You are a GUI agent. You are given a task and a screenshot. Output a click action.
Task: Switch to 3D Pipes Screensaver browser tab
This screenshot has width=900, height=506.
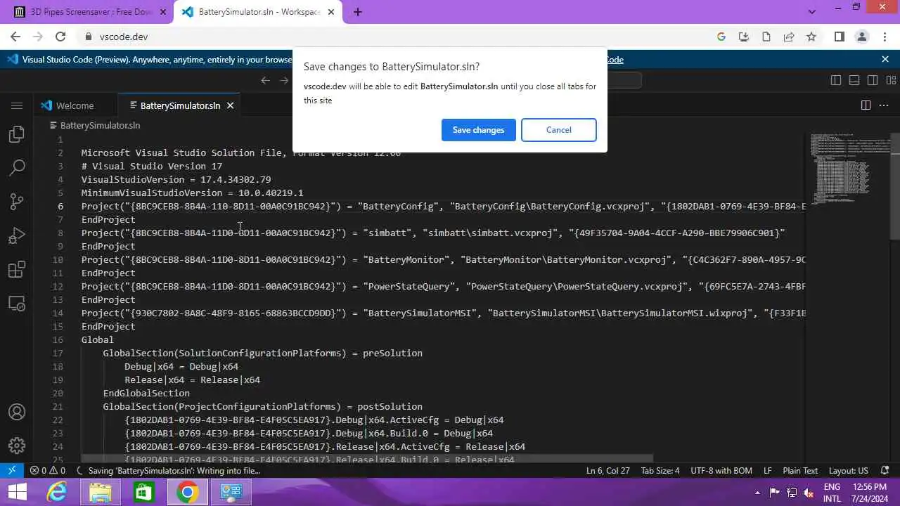click(x=91, y=12)
